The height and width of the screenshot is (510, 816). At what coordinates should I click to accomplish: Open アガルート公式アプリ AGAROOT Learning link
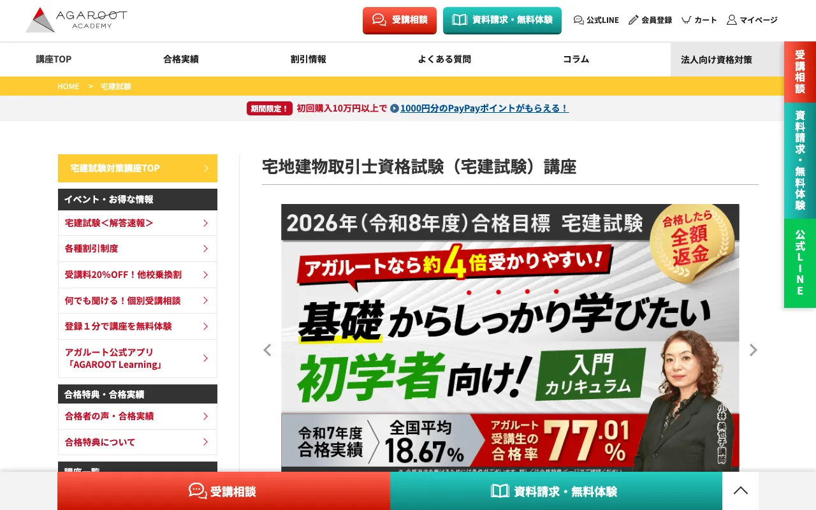pos(138,358)
